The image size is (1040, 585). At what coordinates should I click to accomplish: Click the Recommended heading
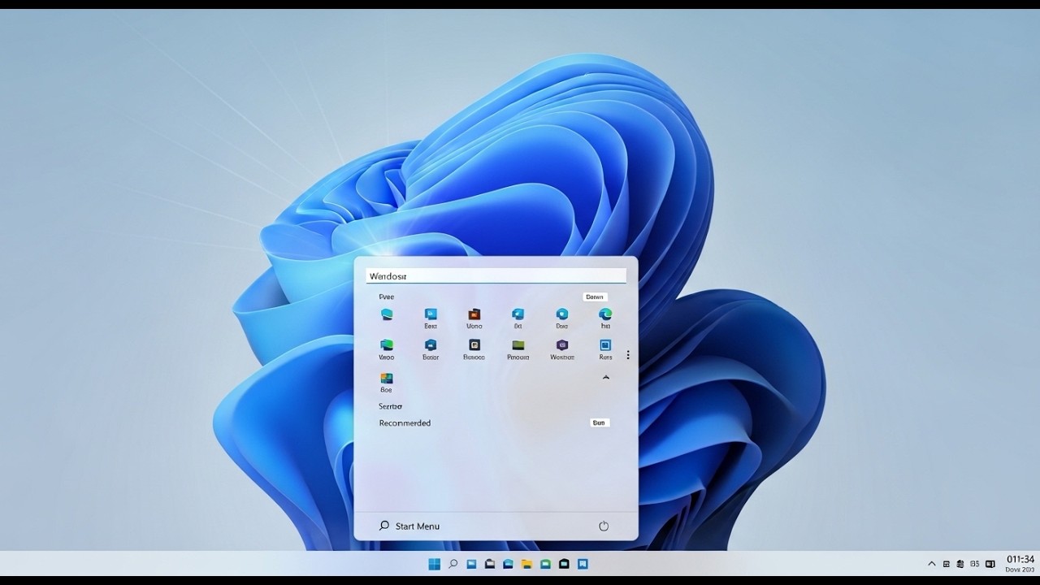coord(405,423)
